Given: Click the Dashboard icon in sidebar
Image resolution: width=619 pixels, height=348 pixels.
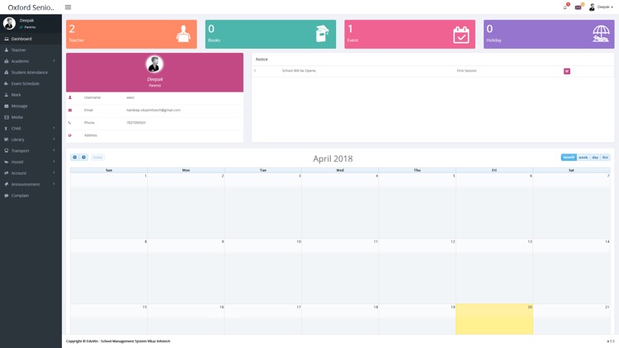Looking at the screenshot, I should click(x=7, y=39).
